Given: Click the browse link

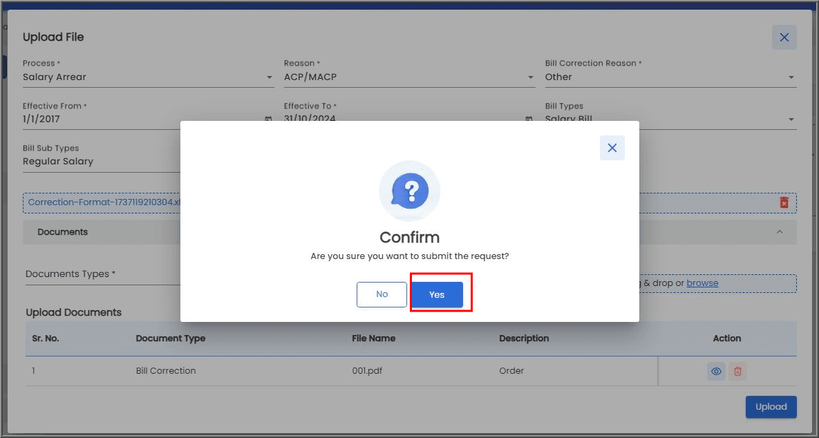Looking at the screenshot, I should 702,283.
